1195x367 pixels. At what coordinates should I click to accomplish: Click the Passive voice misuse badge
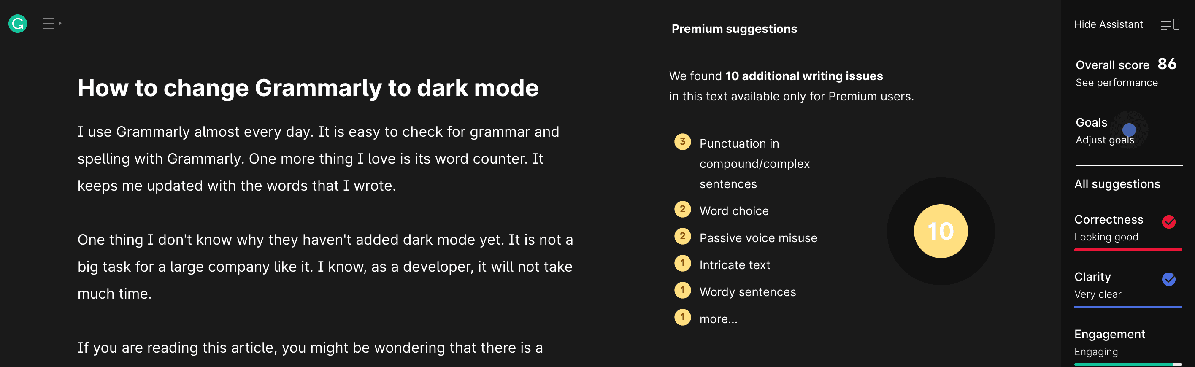pyautogui.click(x=682, y=236)
